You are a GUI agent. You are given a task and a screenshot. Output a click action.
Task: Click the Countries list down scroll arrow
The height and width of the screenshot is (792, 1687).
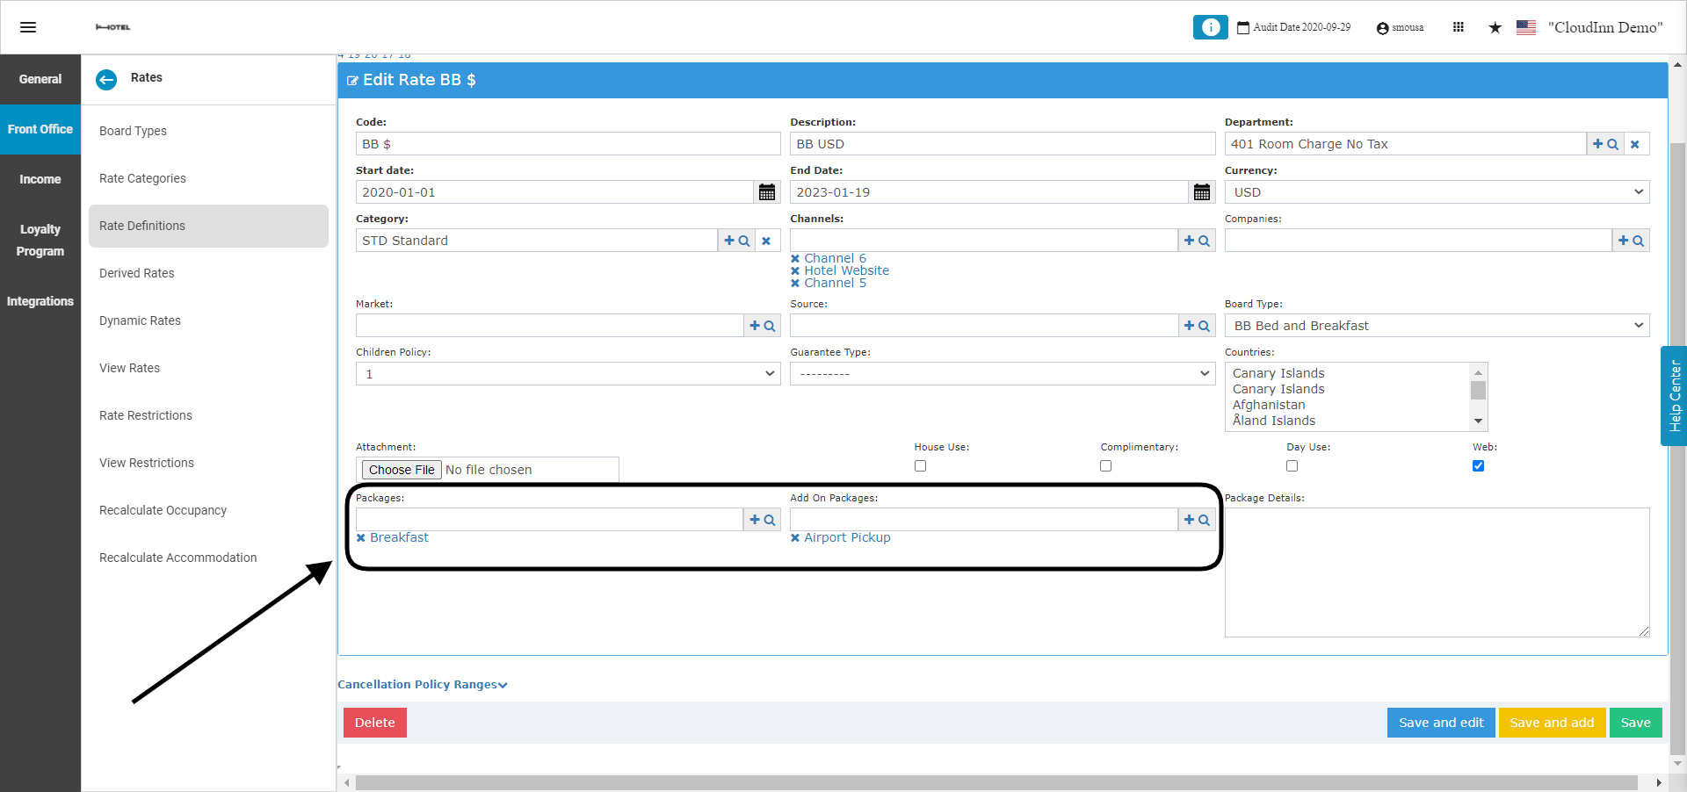pos(1479,421)
